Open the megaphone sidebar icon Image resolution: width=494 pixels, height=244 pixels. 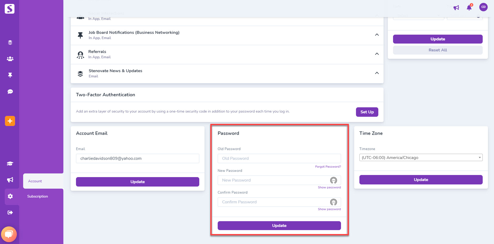(10, 180)
